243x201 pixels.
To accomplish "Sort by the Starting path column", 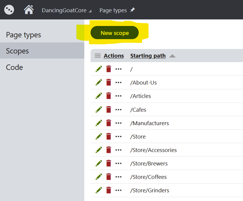I will click(x=148, y=56).
